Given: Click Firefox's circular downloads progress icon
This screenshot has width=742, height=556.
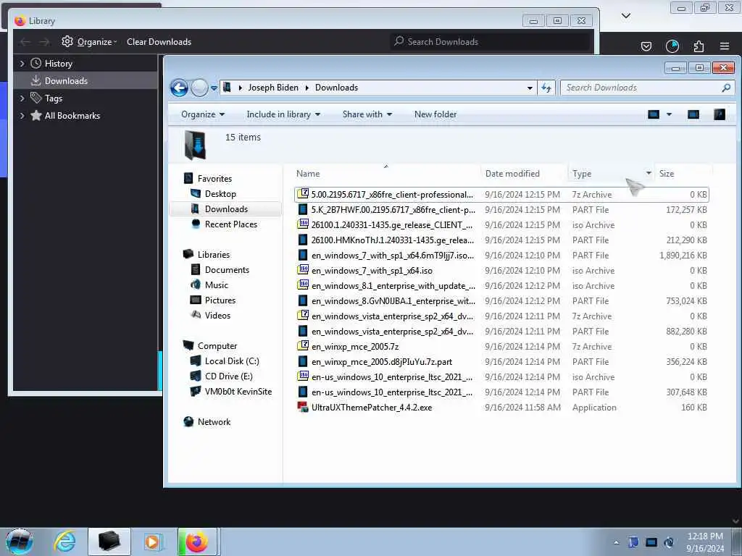Looking at the screenshot, I should pyautogui.click(x=672, y=46).
